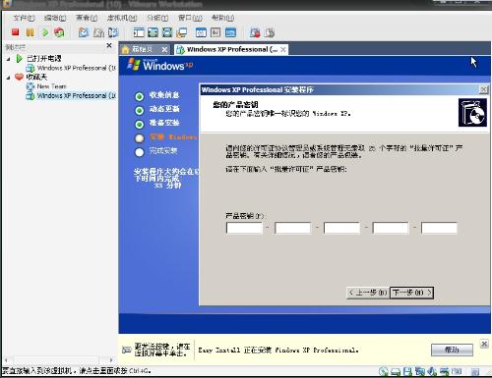Click the Revert to Snapshot toolbar icon
This screenshot has width=492, height=378.
point(98,32)
